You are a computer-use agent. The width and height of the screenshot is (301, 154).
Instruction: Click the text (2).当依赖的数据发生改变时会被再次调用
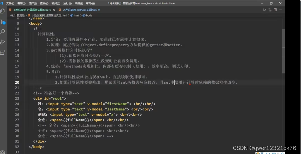click(x=100, y=61)
